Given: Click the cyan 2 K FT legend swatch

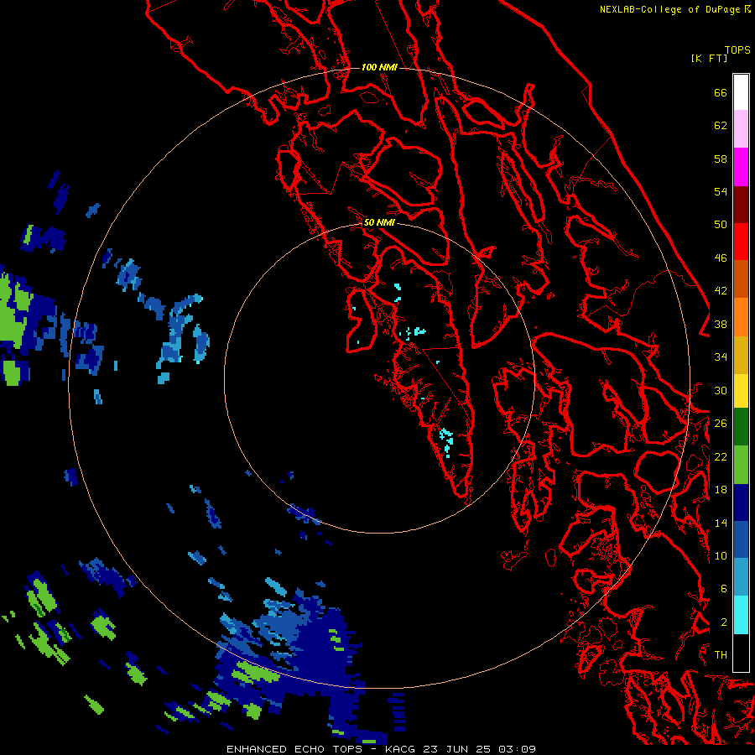Looking at the screenshot, I should [741, 615].
